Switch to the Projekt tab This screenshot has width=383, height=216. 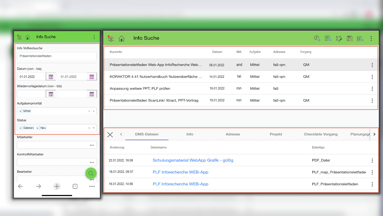point(276,134)
